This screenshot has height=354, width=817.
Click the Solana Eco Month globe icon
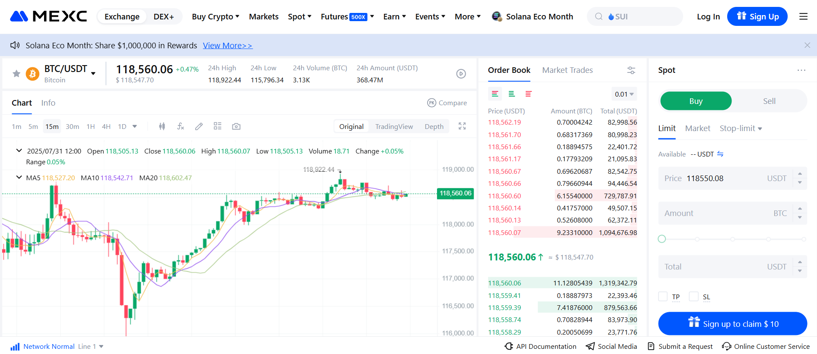click(497, 16)
